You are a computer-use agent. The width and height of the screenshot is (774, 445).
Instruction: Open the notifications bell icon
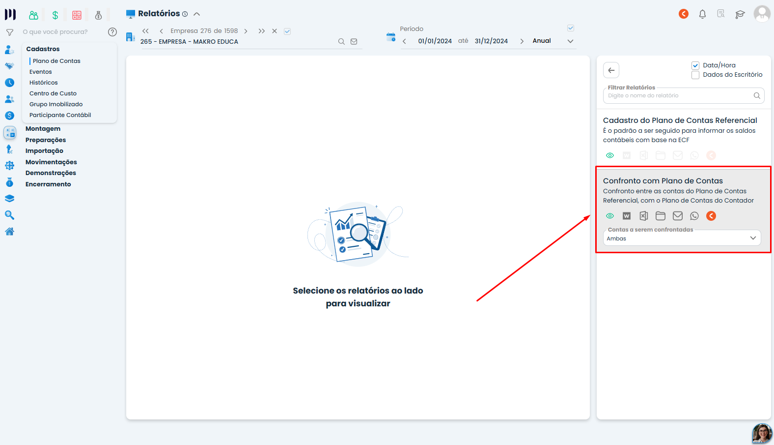(702, 14)
